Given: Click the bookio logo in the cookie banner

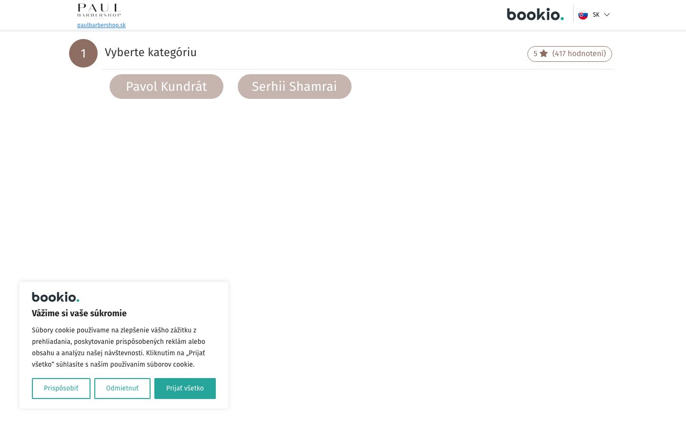Looking at the screenshot, I should [55, 297].
